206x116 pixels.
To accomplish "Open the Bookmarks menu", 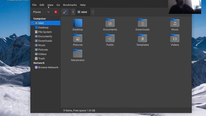I will pyautogui.click(x=70, y=5).
